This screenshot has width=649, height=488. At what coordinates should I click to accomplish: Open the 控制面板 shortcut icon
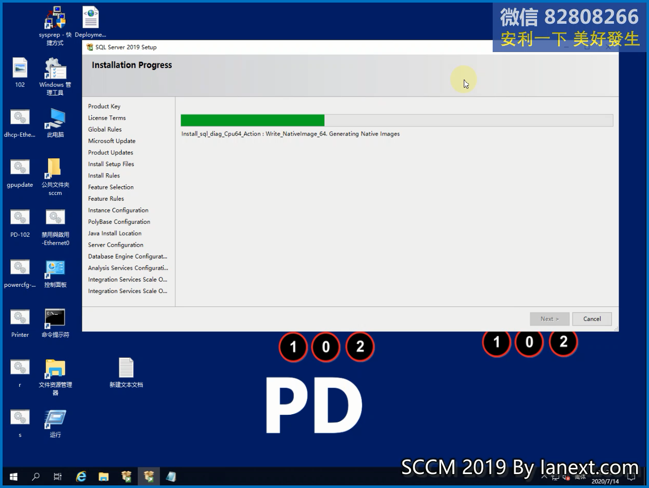coord(55,268)
